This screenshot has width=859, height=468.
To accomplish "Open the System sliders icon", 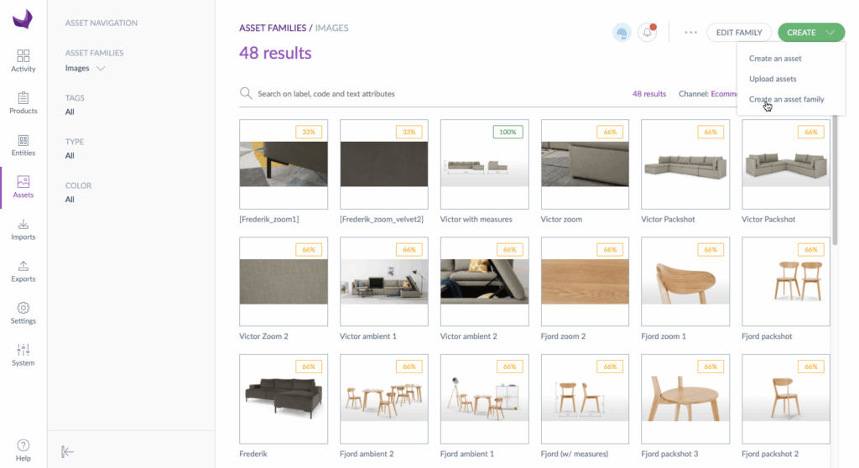I will point(23,350).
